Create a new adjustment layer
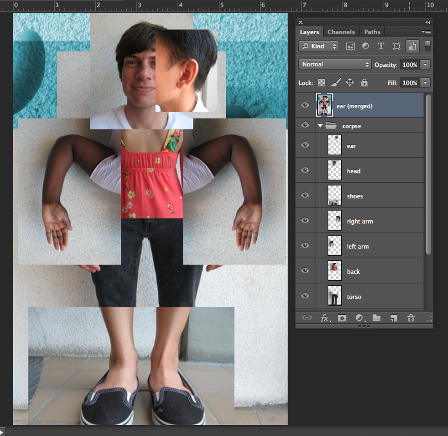 (x=359, y=318)
